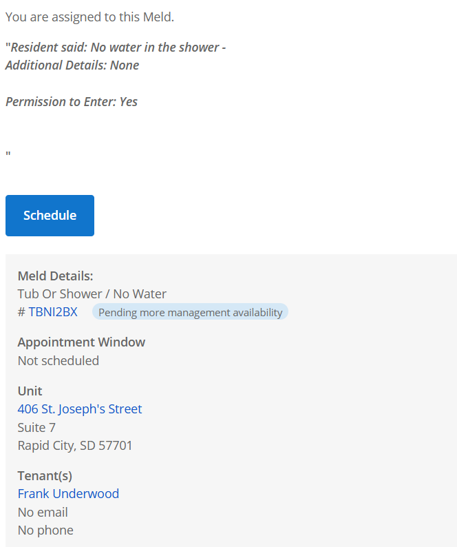Click the Pending more management availability badge
The image size is (457, 547).
tap(190, 312)
